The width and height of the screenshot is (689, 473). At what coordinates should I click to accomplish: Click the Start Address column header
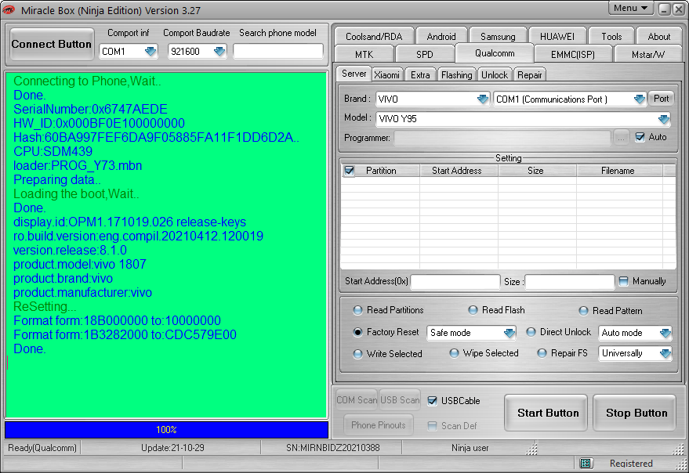coord(459,171)
